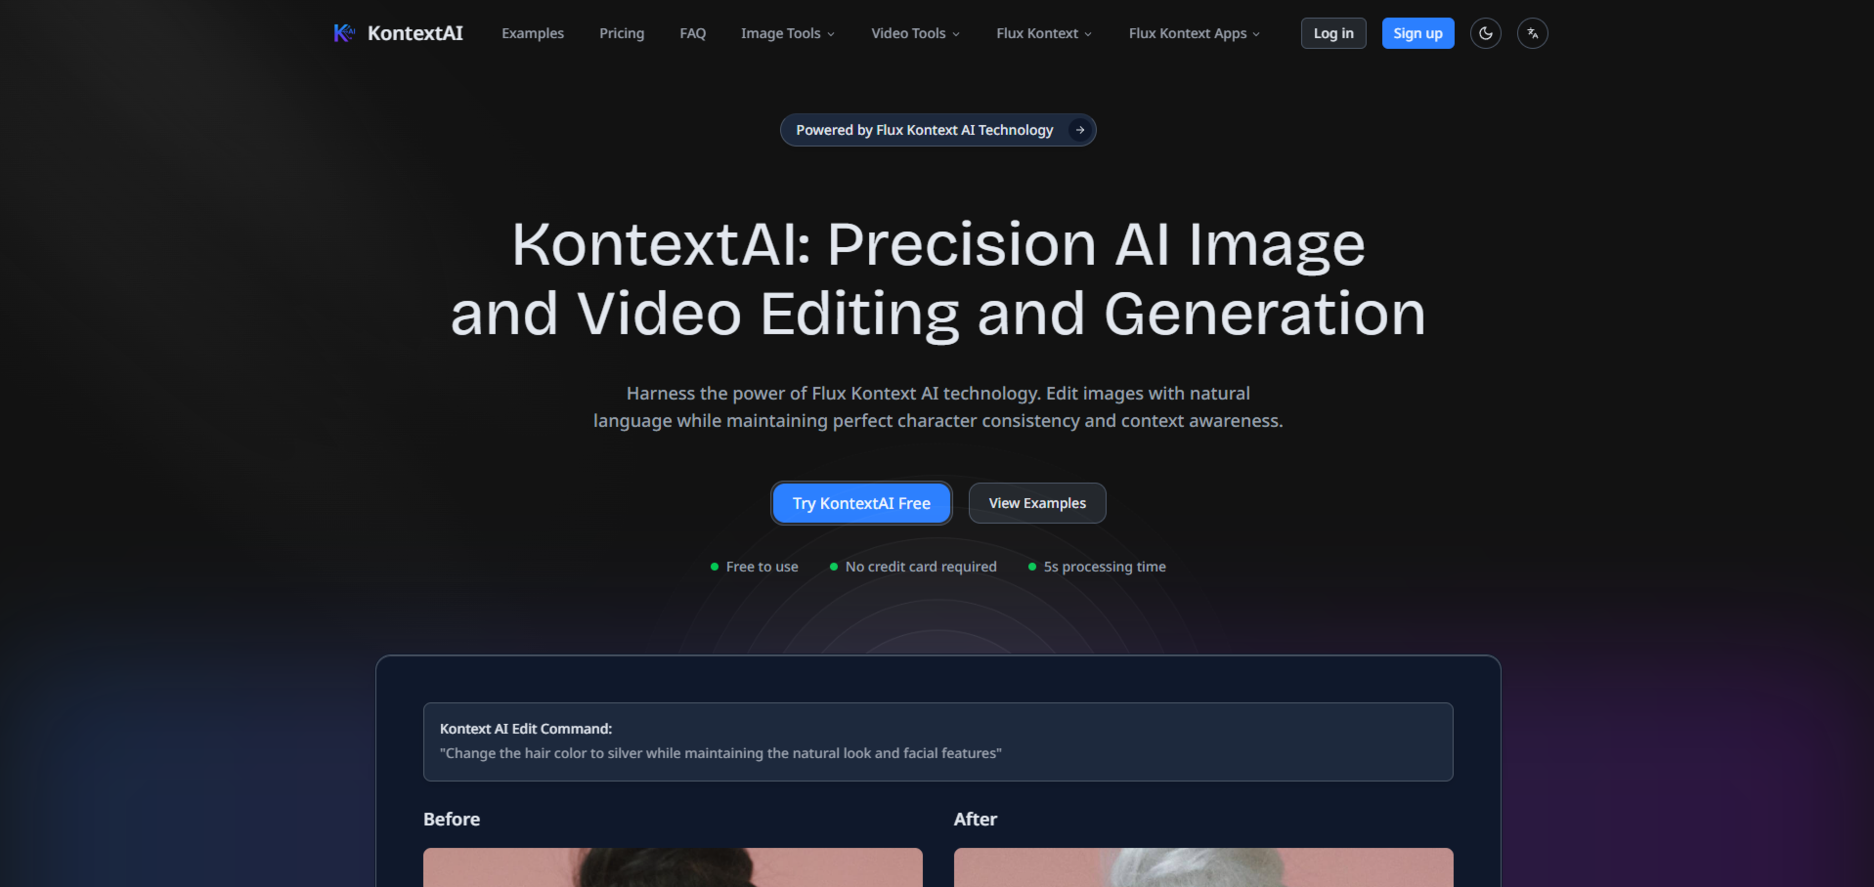1874x887 pixels.
Task: Click the Log in button
Action: 1333,34
